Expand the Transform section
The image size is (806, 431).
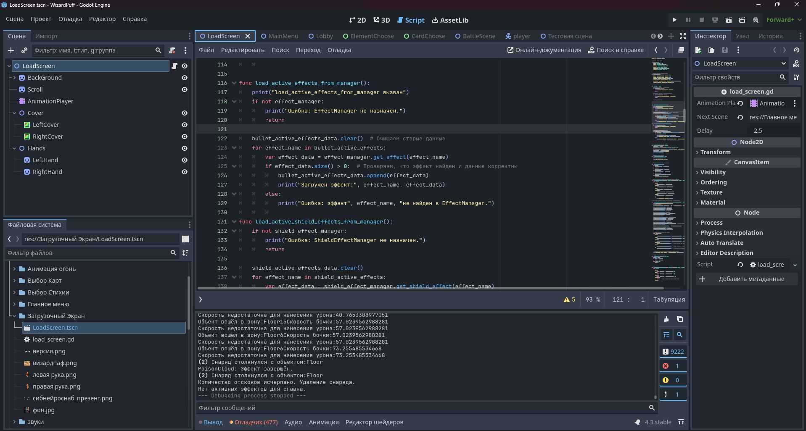(x=715, y=152)
